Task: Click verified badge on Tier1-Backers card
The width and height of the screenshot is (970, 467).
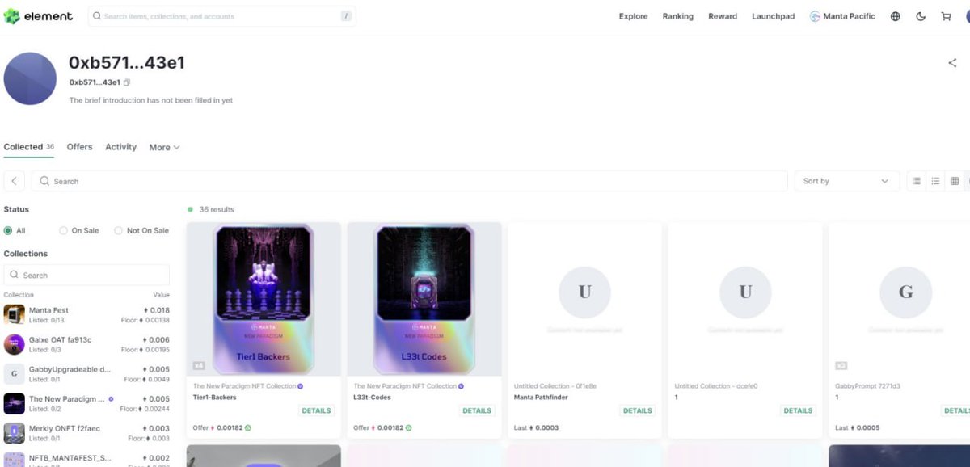Action: [301, 386]
